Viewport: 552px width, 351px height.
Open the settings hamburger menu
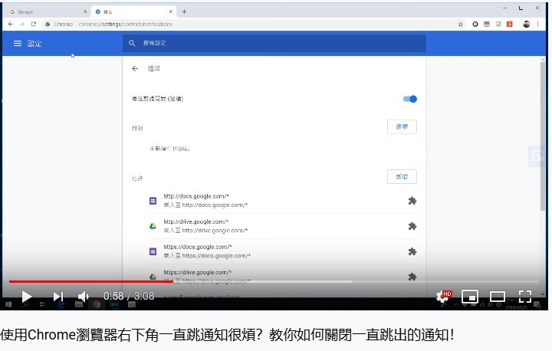tap(17, 44)
